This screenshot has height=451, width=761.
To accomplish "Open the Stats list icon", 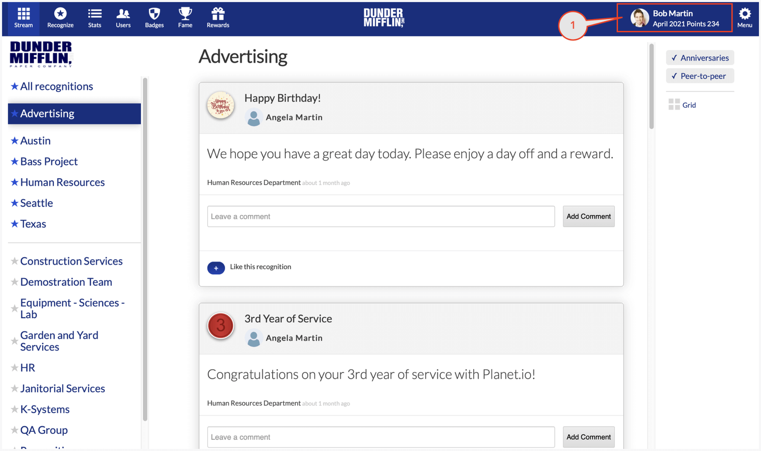I will pos(95,14).
